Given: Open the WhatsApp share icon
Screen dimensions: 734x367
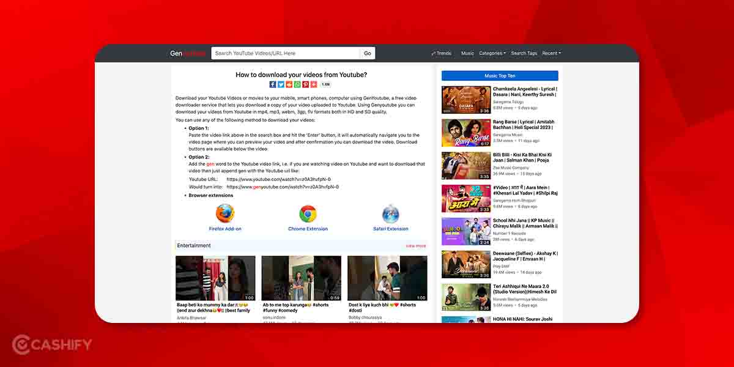Looking at the screenshot, I should 297,84.
